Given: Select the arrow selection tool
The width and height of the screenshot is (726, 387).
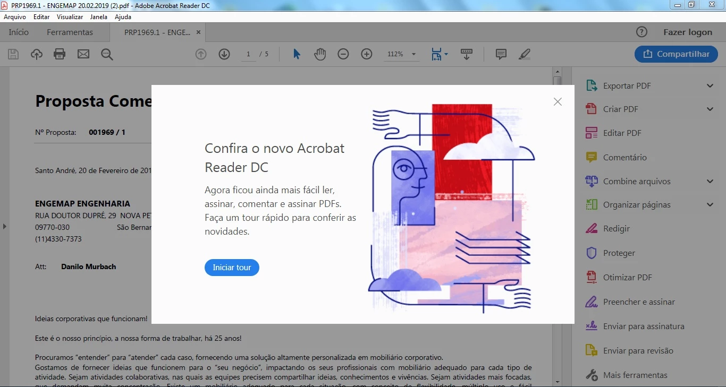Looking at the screenshot, I should tap(297, 54).
